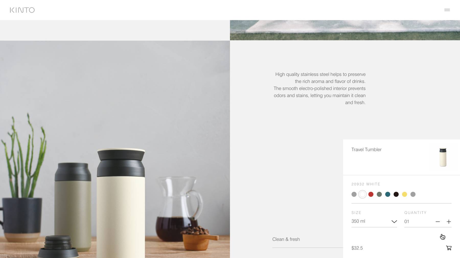Select the first gray color swatch
This screenshot has width=460, height=258.
click(x=354, y=194)
